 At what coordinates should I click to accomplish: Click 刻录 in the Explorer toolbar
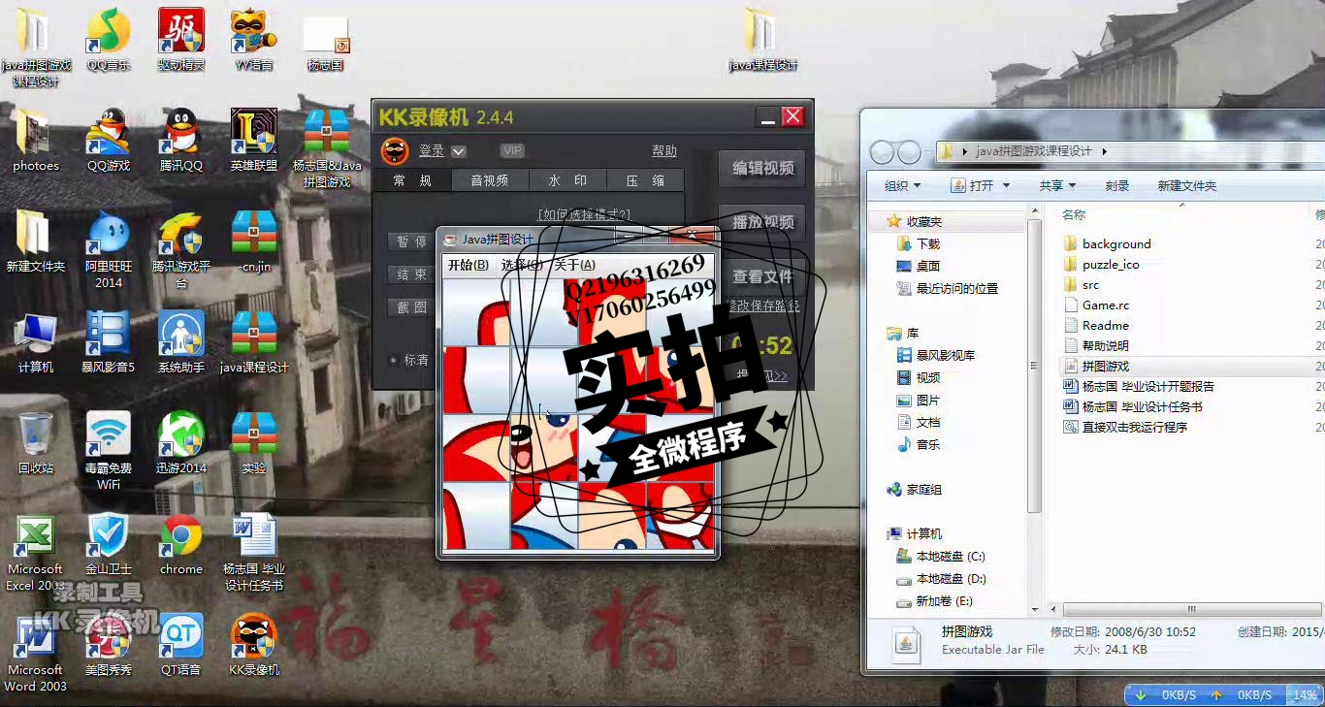click(x=1116, y=185)
